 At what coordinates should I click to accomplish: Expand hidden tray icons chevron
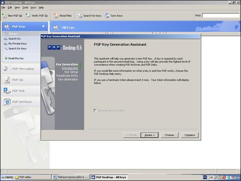(211, 178)
